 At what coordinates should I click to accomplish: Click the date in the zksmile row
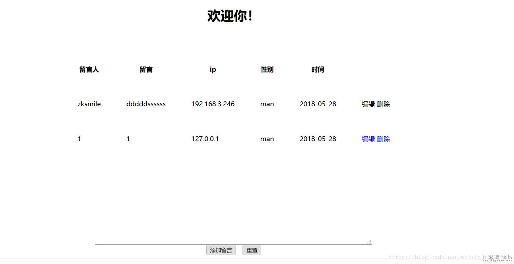[318, 104]
